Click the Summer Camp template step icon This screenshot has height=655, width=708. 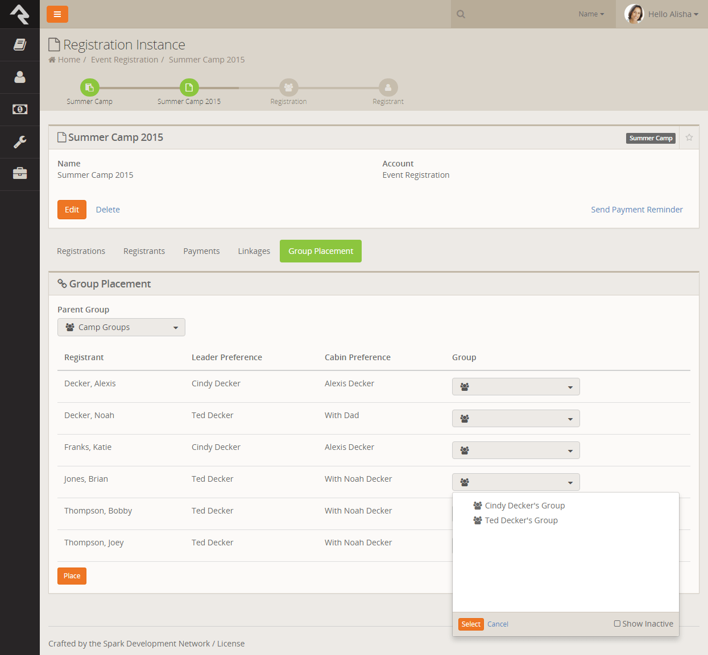coord(90,87)
